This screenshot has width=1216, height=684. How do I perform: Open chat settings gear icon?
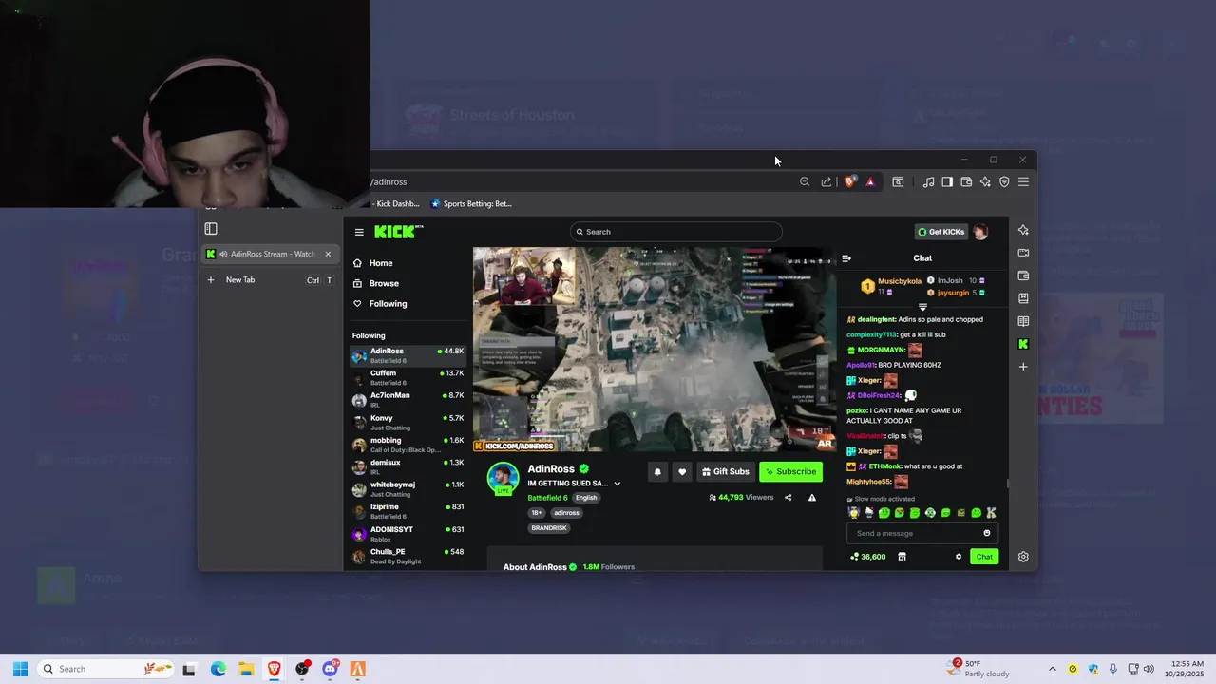coord(958,557)
